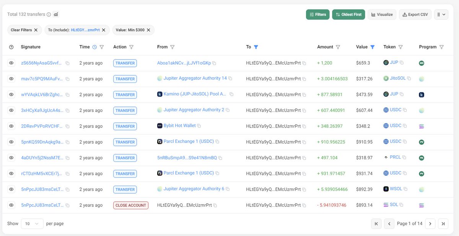Toggle eye icon for mav7c5PQ9MAuFv row

point(11,79)
